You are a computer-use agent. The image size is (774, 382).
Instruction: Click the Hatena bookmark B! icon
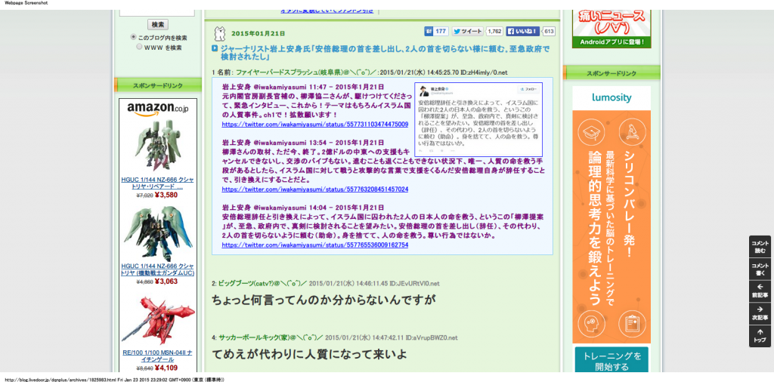pyautogui.click(x=429, y=31)
